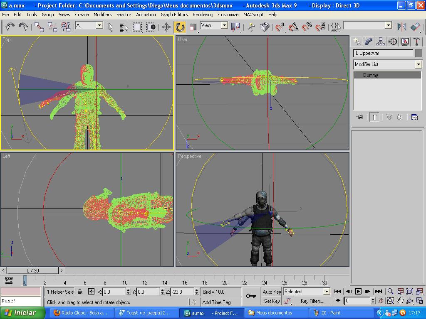The width and height of the screenshot is (426, 319).
Task: Open the selection filter All dropdown
Action: click(99, 25)
